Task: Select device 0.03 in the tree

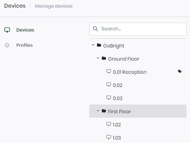Action: 138,98
